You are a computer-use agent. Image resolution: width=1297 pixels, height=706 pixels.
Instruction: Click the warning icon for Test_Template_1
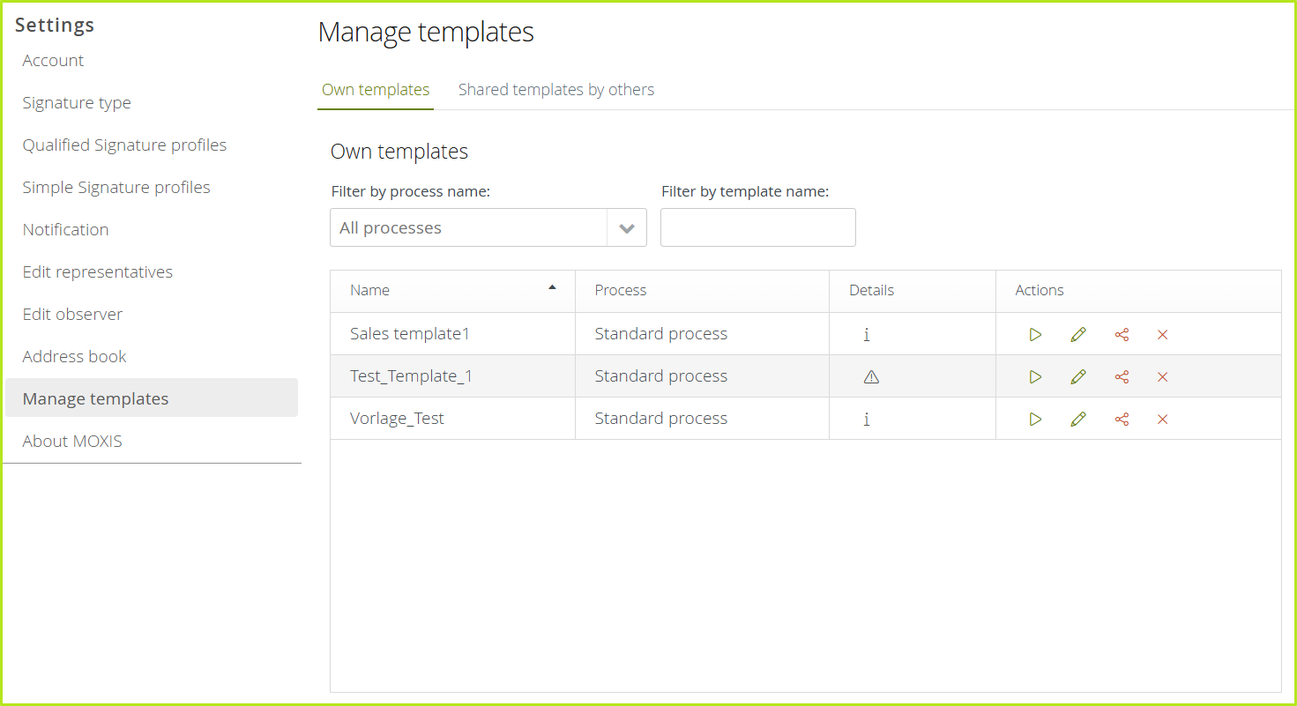click(871, 376)
